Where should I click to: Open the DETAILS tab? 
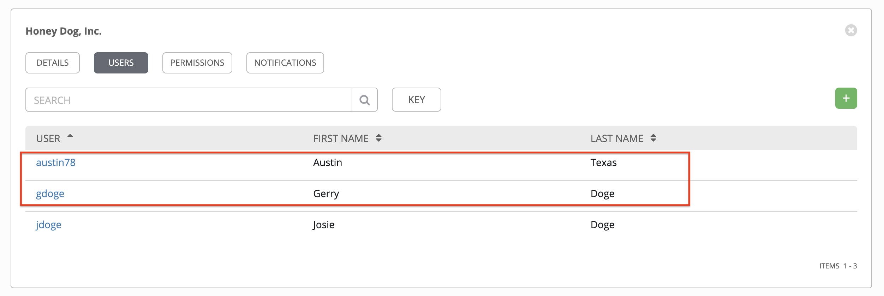coord(53,63)
